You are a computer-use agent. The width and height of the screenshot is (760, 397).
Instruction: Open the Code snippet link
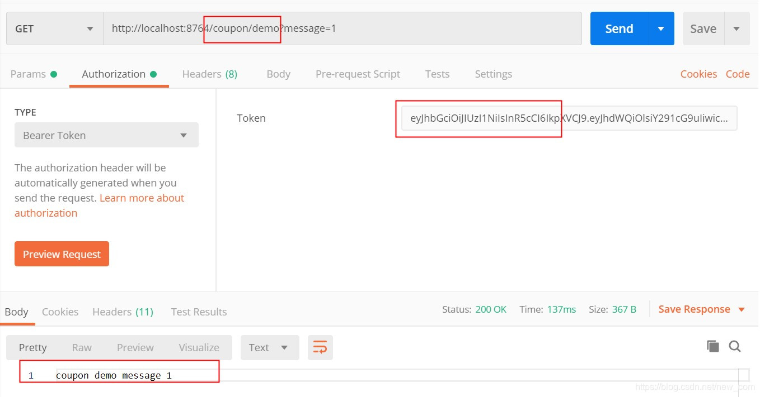(x=738, y=74)
